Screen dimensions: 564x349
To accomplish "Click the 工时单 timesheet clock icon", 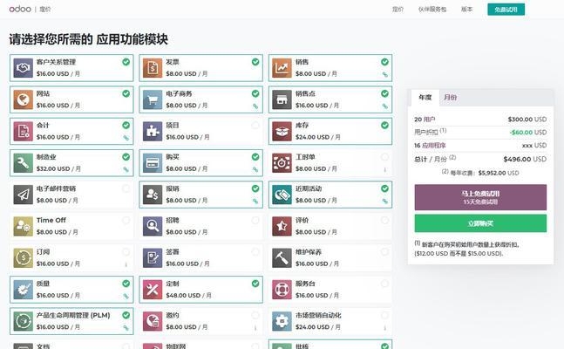I will [x=282, y=163].
